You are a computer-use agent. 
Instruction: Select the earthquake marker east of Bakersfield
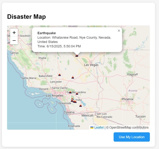click(x=60, y=75)
